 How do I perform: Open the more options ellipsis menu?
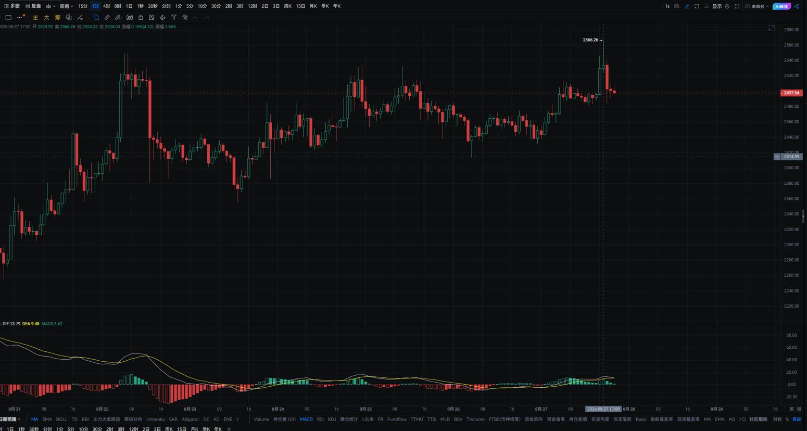[x=20, y=18]
